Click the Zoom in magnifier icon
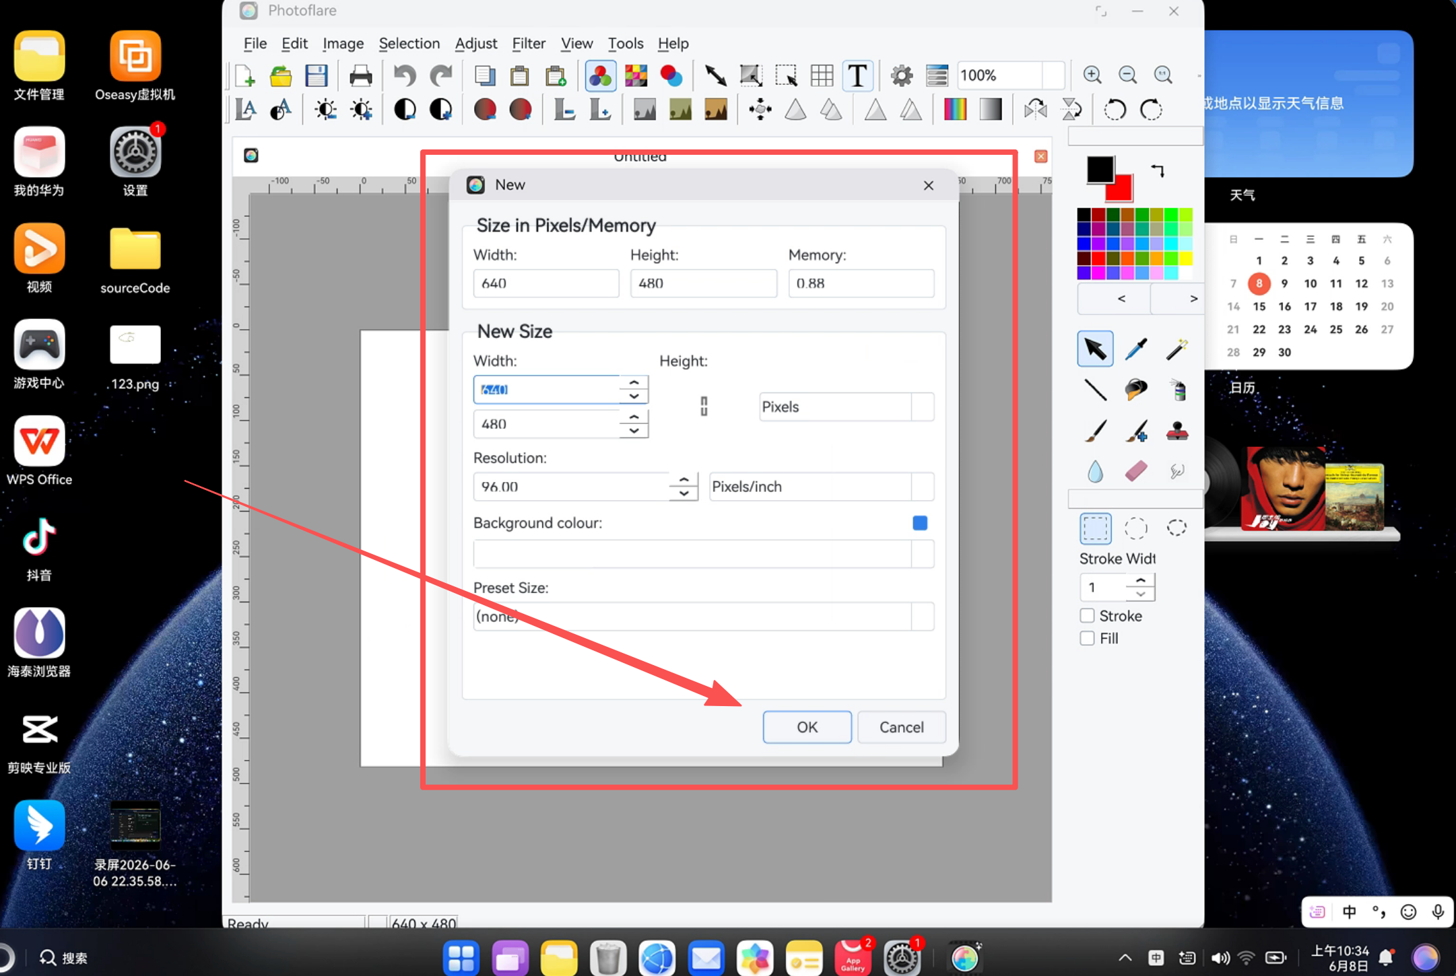This screenshot has width=1456, height=976. click(x=1092, y=75)
